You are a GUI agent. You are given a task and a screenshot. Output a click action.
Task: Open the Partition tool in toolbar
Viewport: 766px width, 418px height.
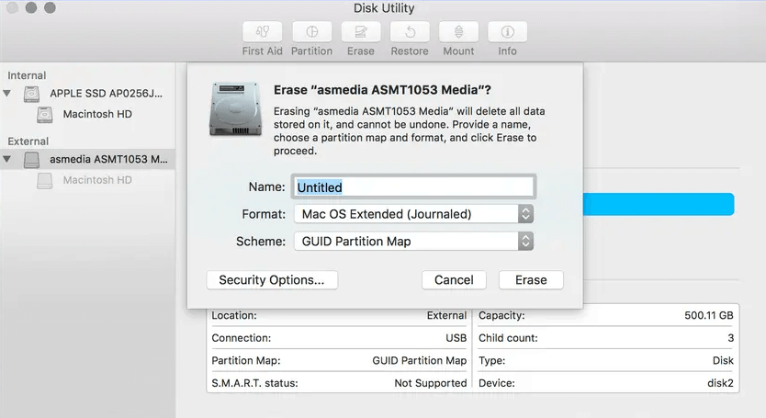click(x=311, y=32)
